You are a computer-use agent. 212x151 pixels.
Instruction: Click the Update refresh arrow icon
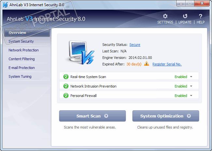[x=185, y=16]
